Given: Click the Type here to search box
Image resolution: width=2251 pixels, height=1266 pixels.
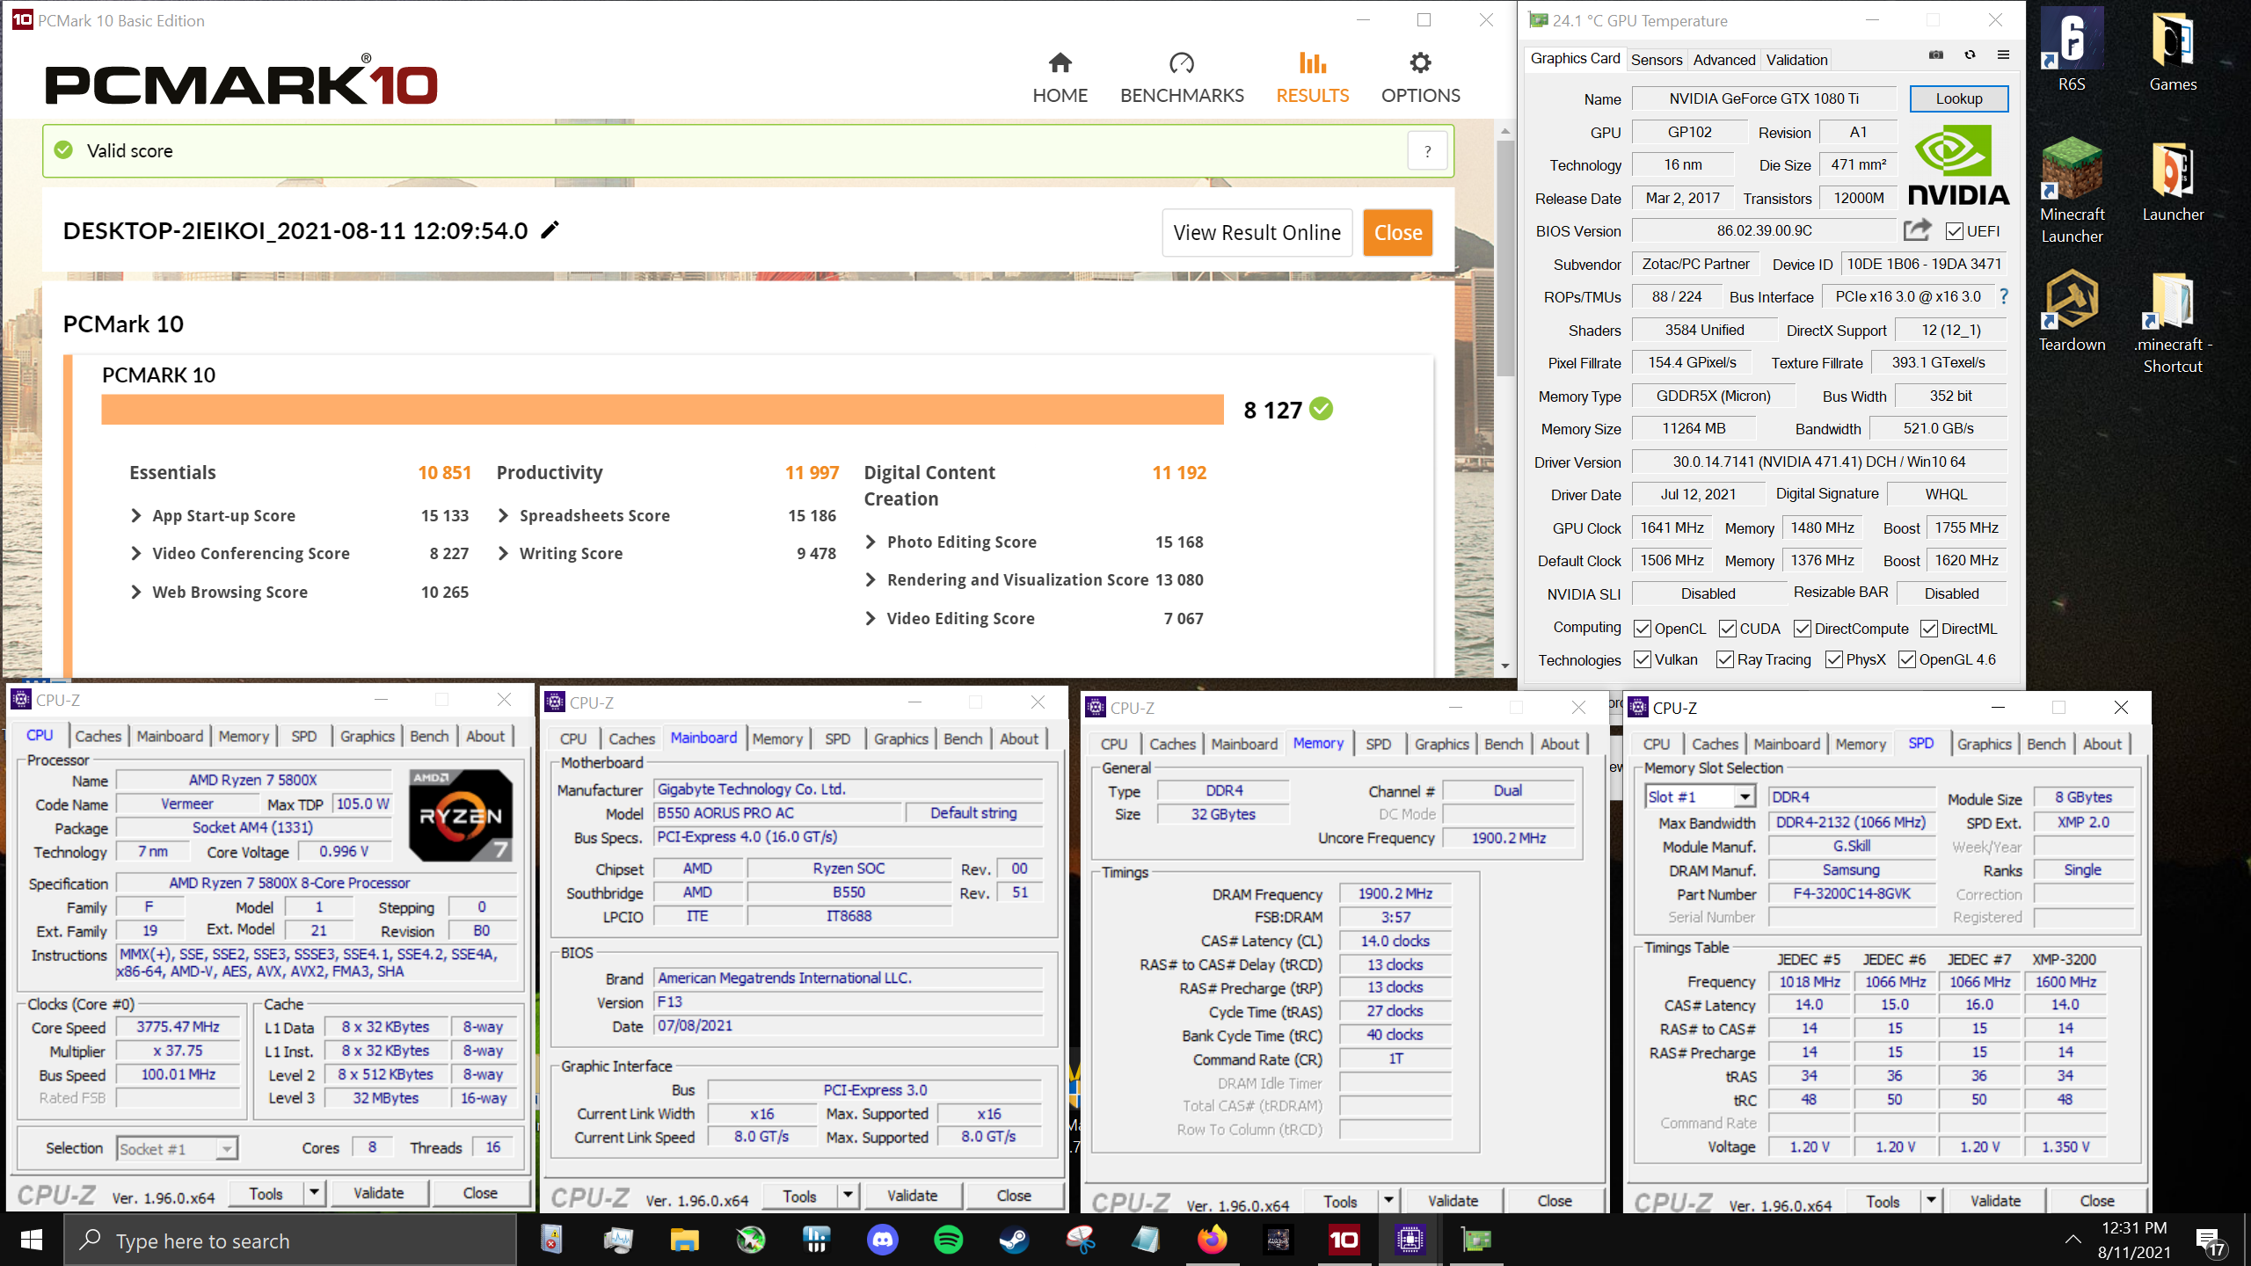Looking at the screenshot, I should (290, 1241).
